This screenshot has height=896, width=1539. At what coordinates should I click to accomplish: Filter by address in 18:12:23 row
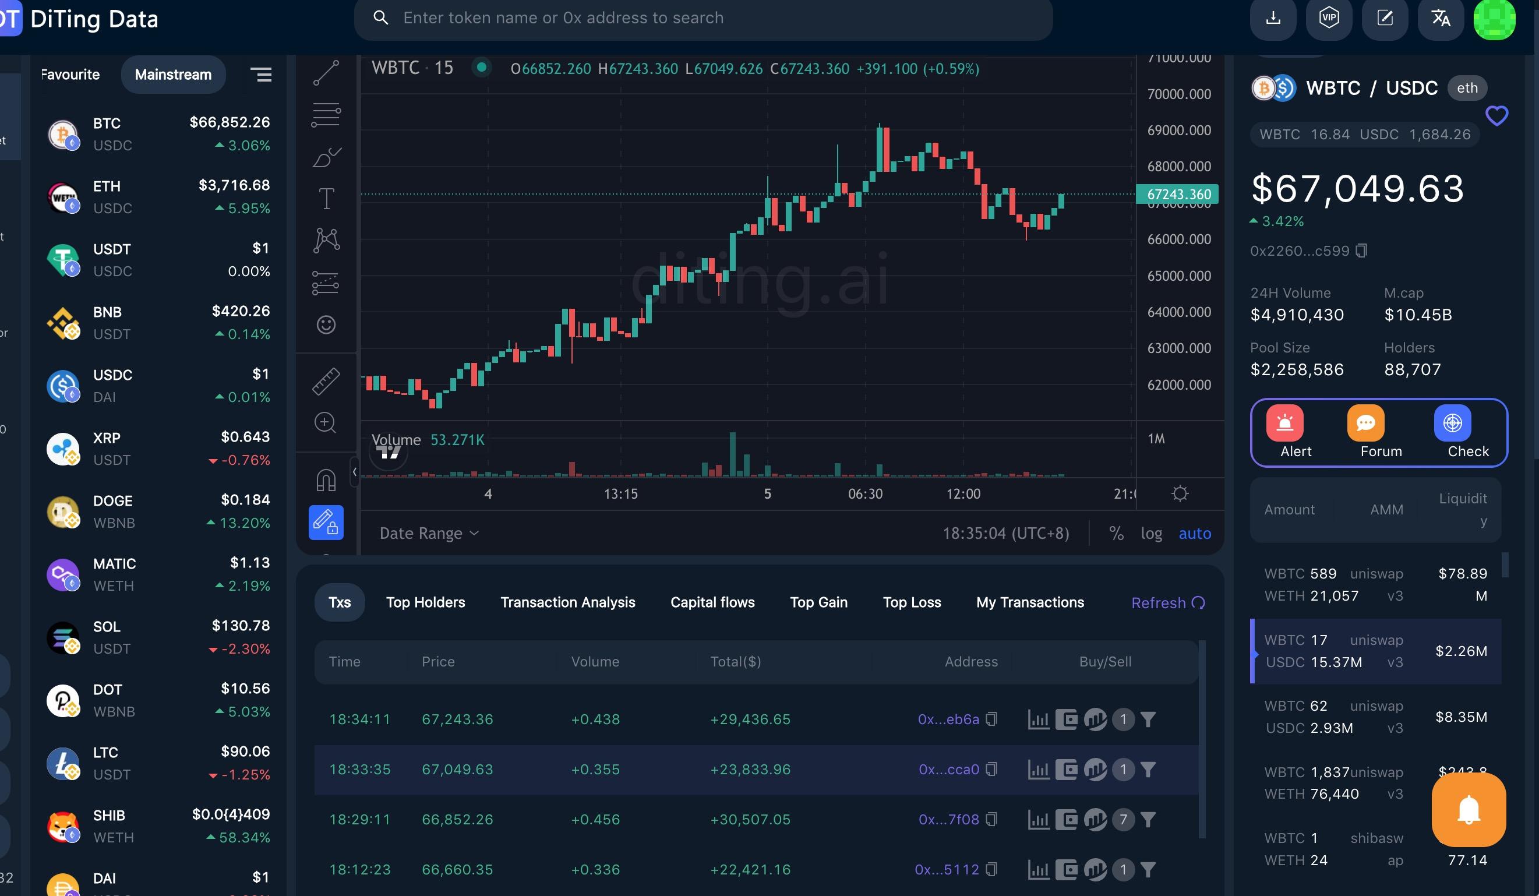point(1148,869)
